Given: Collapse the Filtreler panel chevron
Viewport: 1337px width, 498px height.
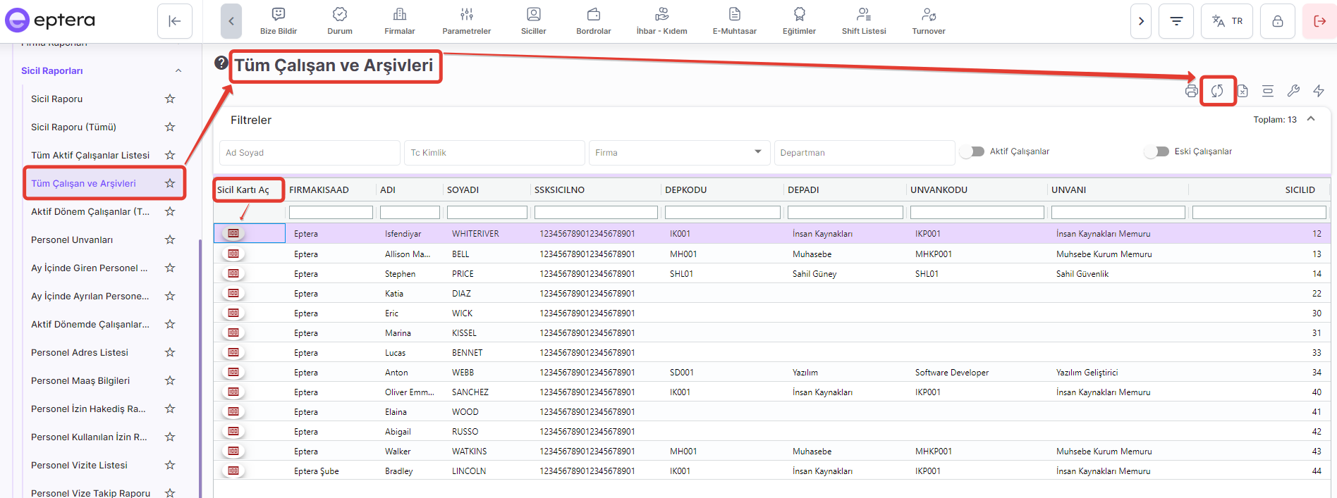Looking at the screenshot, I should tap(1311, 119).
